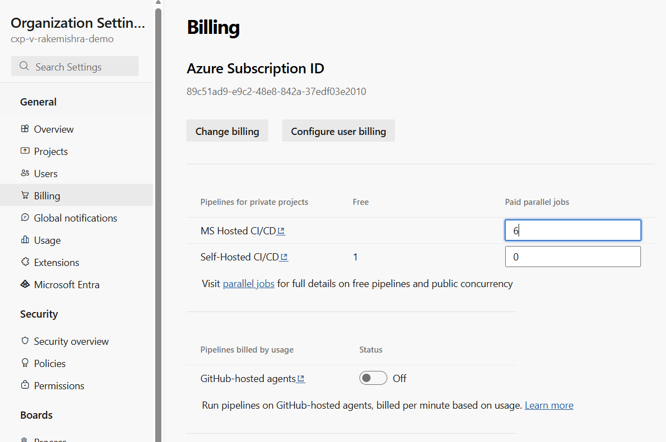Click the Usage bar chart icon
This screenshot has height=442, width=666.
click(x=25, y=239)
